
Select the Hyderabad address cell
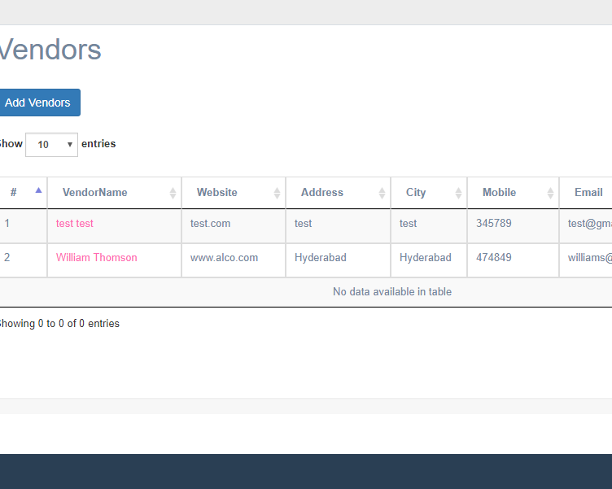pyautogui.click(x=338, y=260)
